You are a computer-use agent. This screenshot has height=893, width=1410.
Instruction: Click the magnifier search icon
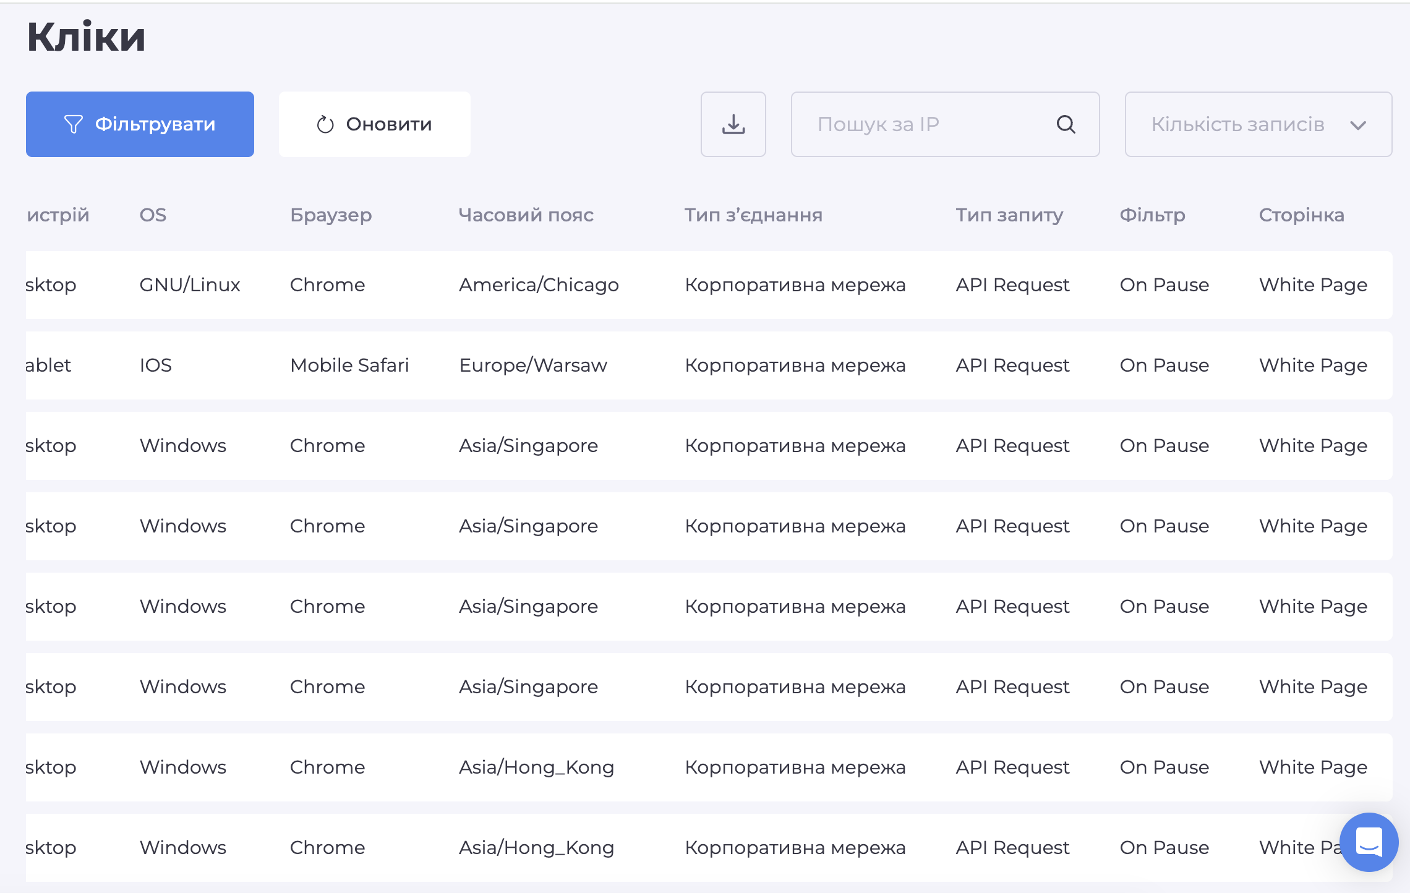pyautogui.click(x=1066, y=124)
